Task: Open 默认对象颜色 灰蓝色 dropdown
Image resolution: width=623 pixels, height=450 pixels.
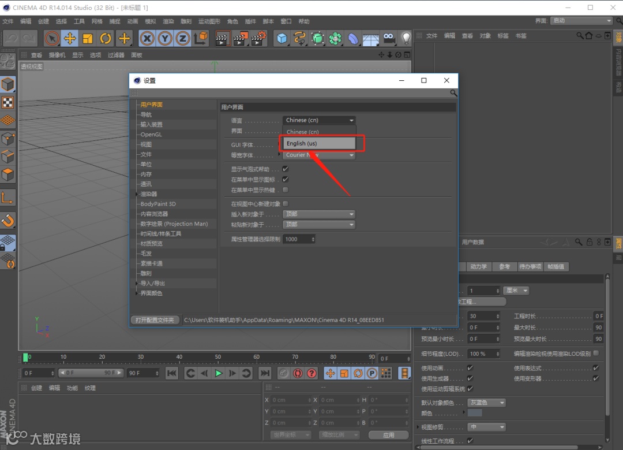Action: click(x=487, y=403)
